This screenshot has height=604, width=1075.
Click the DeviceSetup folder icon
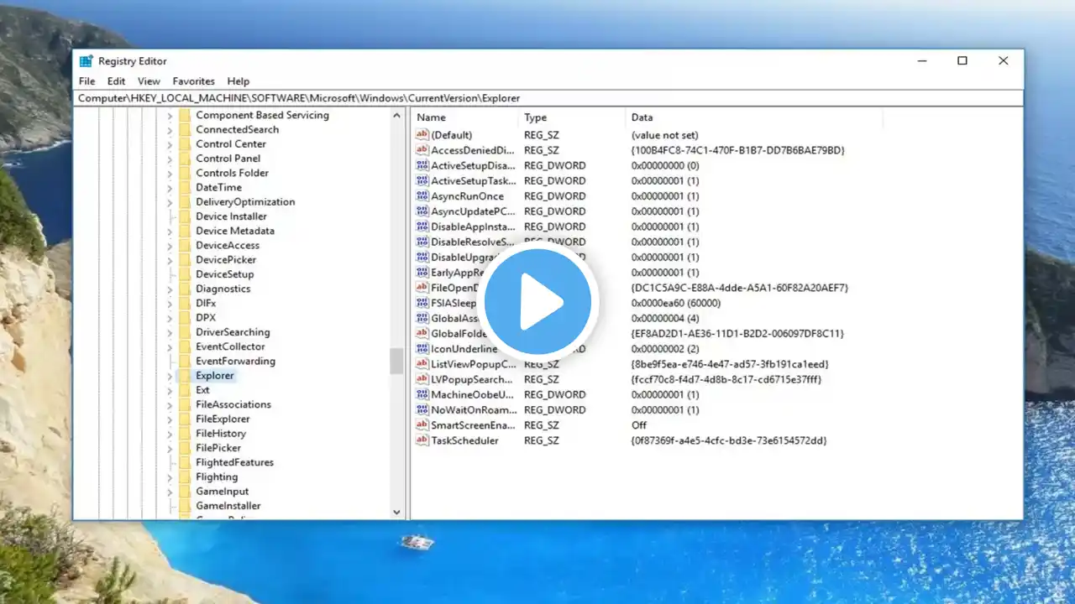point(185,274)
